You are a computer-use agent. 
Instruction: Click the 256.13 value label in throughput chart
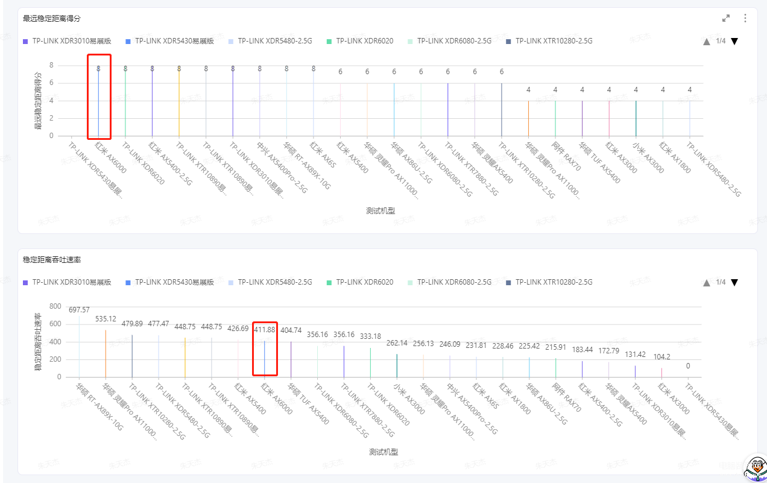click(423, 344)
